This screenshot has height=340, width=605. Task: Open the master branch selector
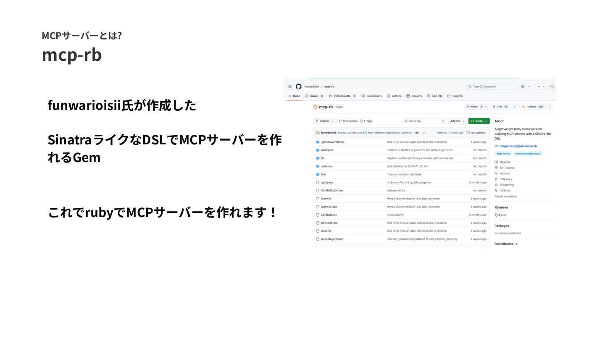point(325,121)
